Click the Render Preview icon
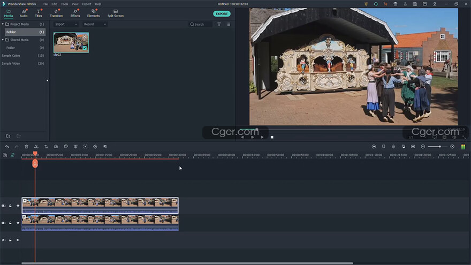 pyautogui.click(x=374, y=147)
